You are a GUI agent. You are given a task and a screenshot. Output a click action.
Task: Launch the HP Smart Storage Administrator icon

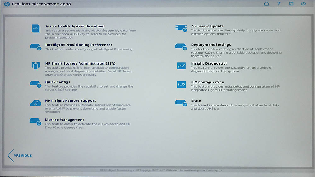point(36,66)
